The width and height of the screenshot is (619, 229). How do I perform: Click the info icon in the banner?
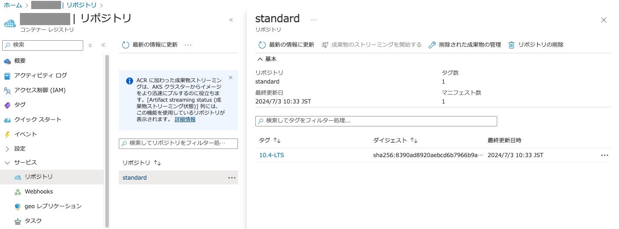(x=129, y=81)
